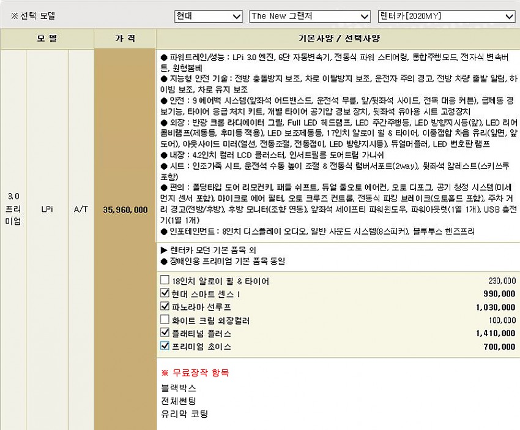Click the 전체썬팅 free item
This screenshot has height=430, width=520.
[x=178, y=401]
